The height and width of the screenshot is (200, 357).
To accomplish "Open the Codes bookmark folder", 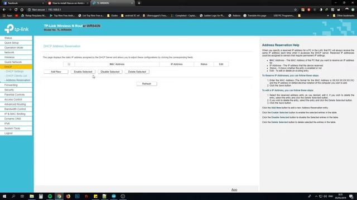I will tap(112, 16).
